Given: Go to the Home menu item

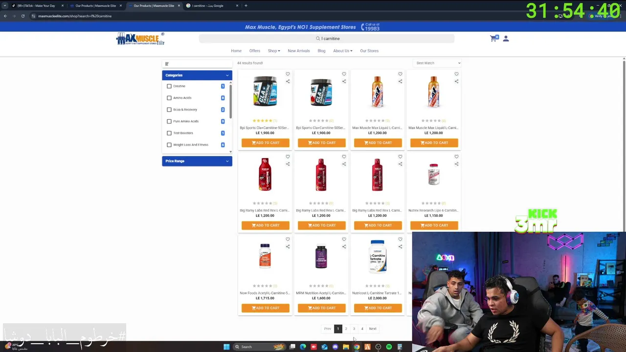Looking at the screenshot, I should (236, 51).
